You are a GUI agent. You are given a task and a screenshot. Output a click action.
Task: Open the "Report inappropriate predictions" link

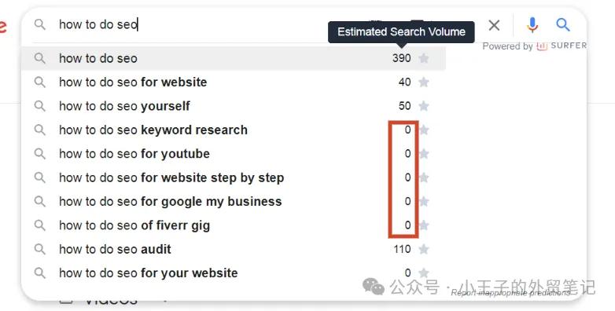click(510, 293)
